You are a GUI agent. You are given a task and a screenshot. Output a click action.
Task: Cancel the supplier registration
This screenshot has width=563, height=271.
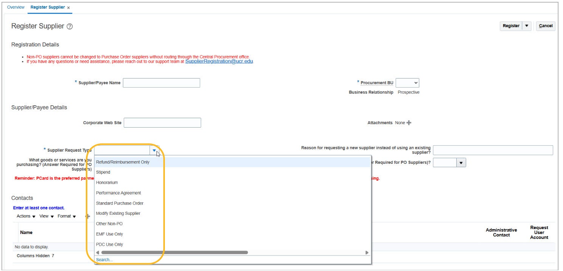(545, 26)
